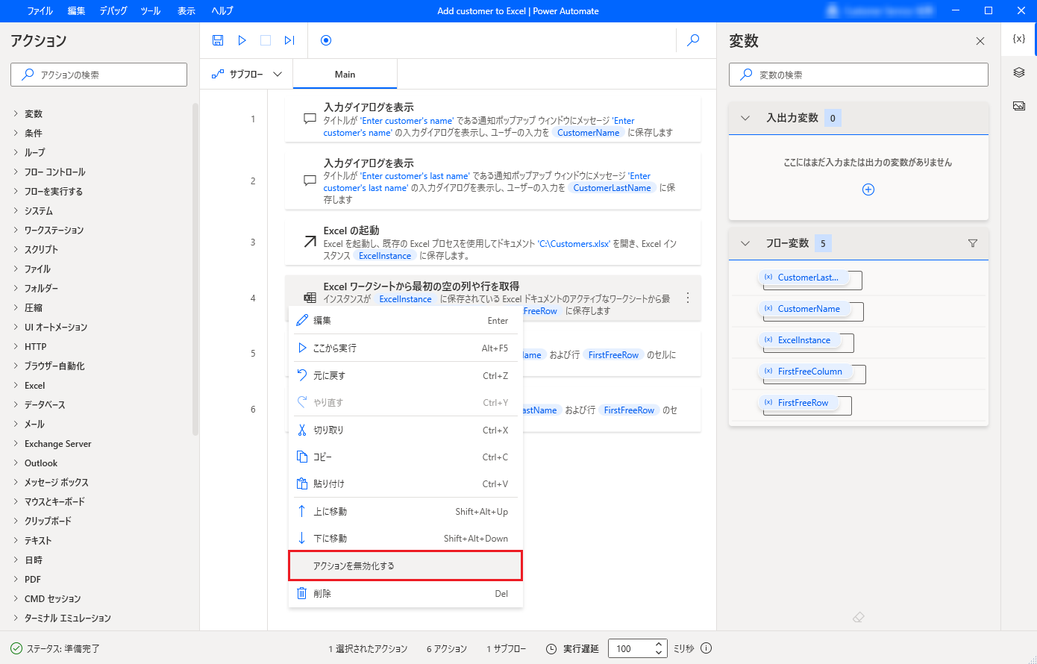The width and height of the screenshot is (1037, 664).
Task: Select action 3 Excel の起動
Action: pyautogui.click(x=493, y=242)
